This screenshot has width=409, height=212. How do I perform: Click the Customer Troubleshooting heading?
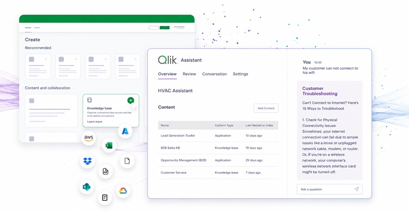tap(320, 91)
